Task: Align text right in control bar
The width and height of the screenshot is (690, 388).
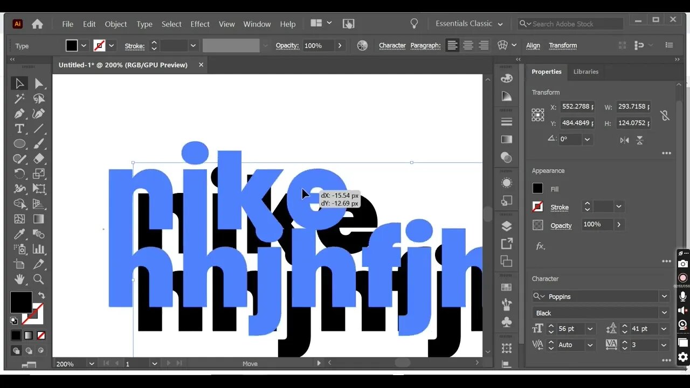Action: [x=484, y=46]
